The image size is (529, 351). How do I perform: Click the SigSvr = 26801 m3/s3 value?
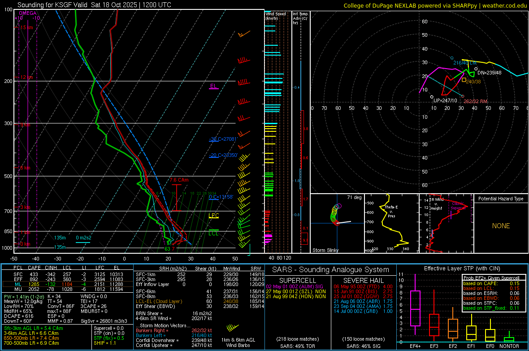tap(104, 321)
